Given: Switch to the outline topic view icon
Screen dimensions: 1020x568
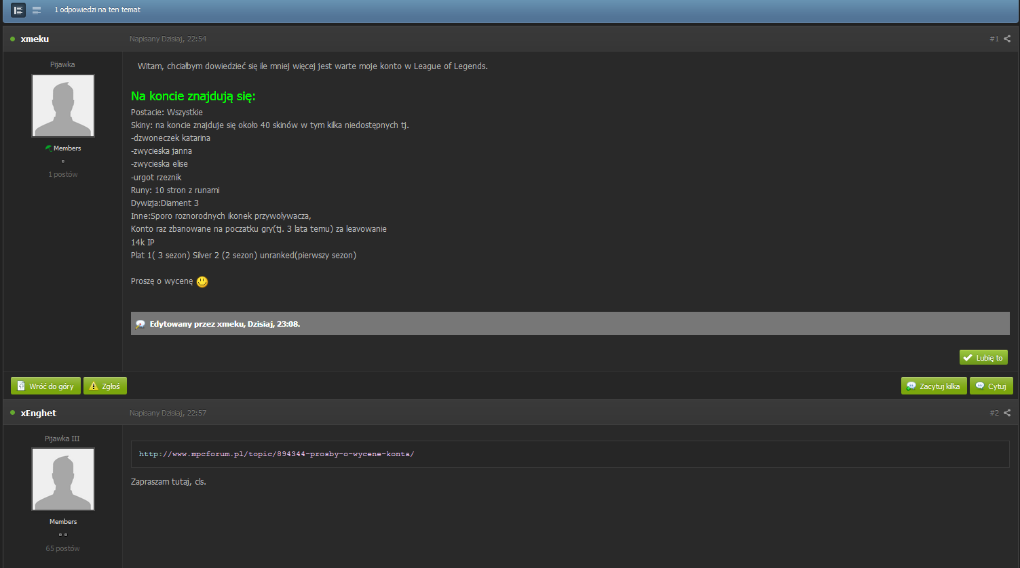Looking at the screenshot, I should [x=37, y=10].
